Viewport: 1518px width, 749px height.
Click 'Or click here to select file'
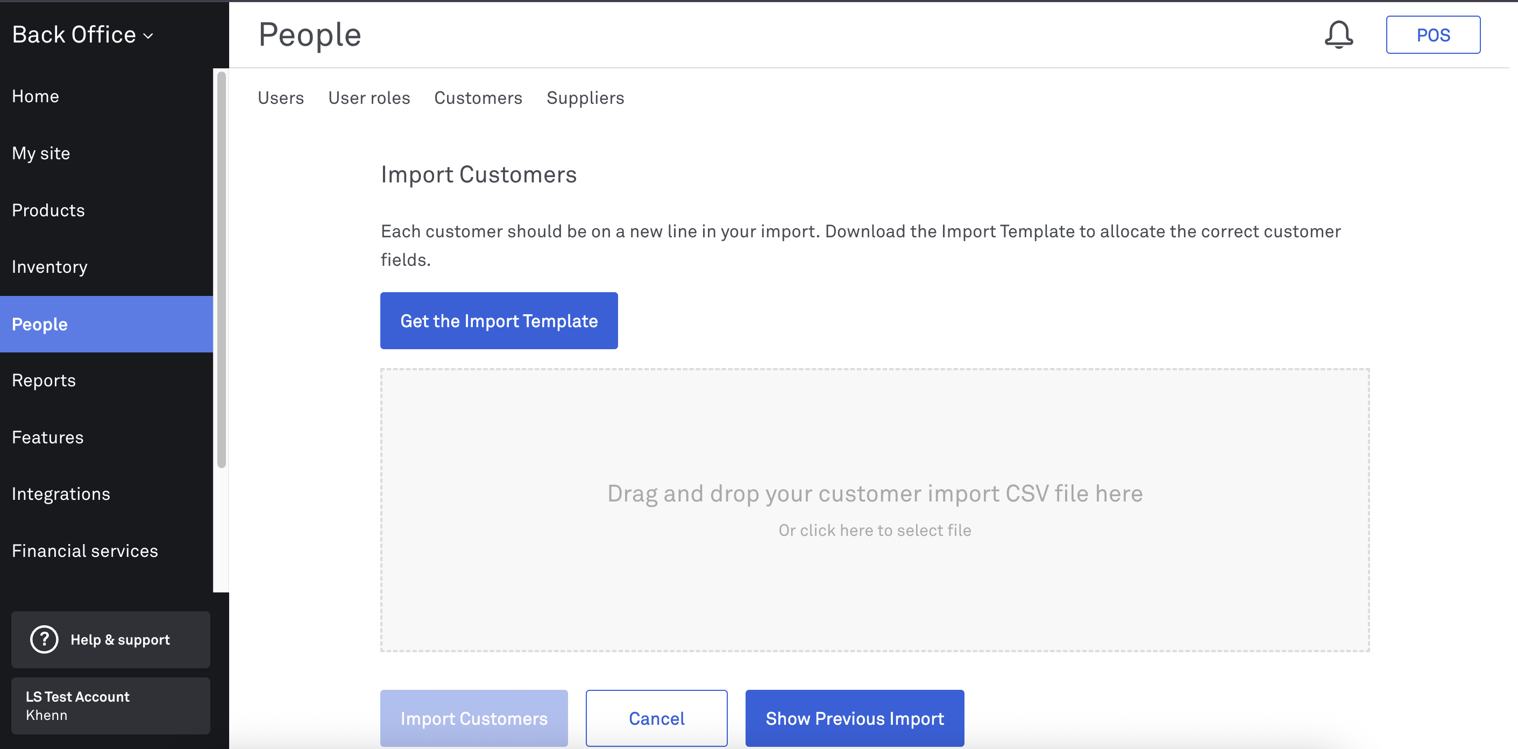tap(875, 531)
